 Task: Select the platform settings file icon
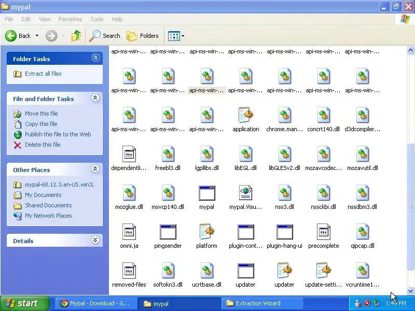tap(206, 232)
